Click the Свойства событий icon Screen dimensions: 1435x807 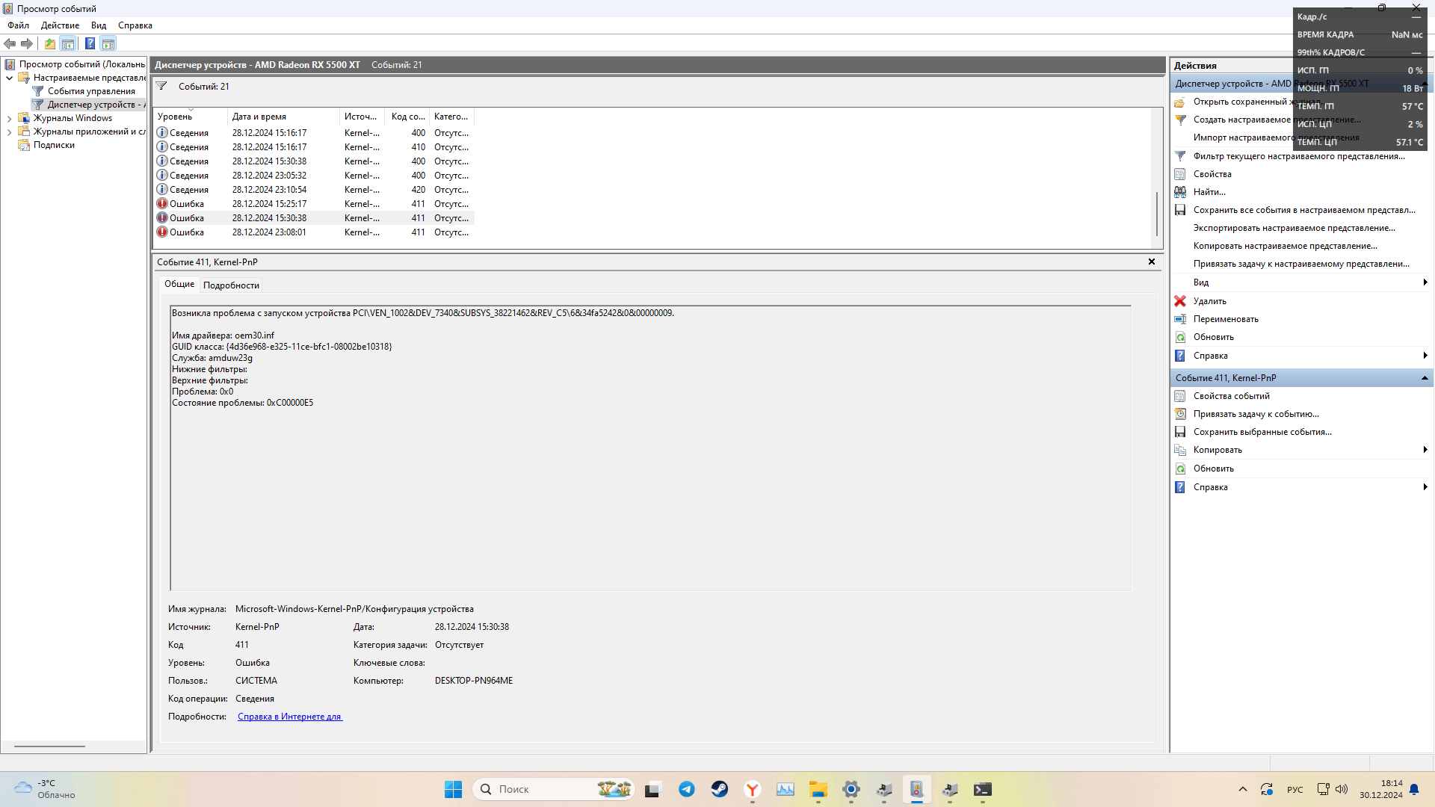(x=1180, y=396)
